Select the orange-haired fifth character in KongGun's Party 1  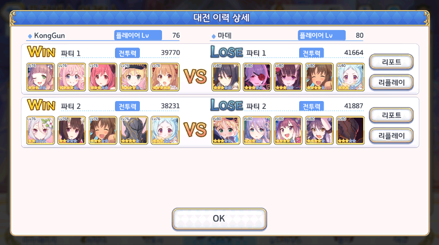(x=165, y=77)
